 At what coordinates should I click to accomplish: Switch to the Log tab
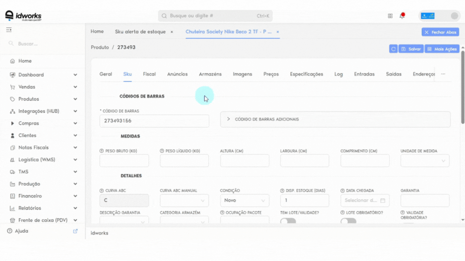click(x=338, y=74)
